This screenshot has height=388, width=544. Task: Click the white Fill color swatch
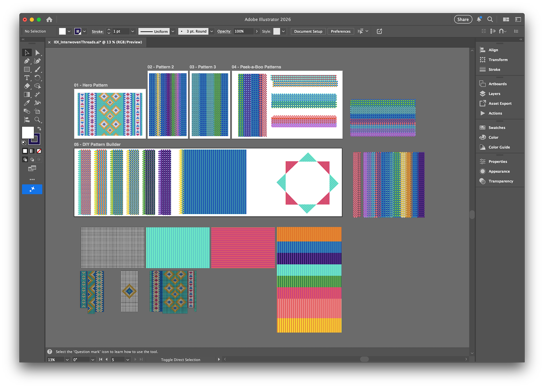[x=28, y=132]
